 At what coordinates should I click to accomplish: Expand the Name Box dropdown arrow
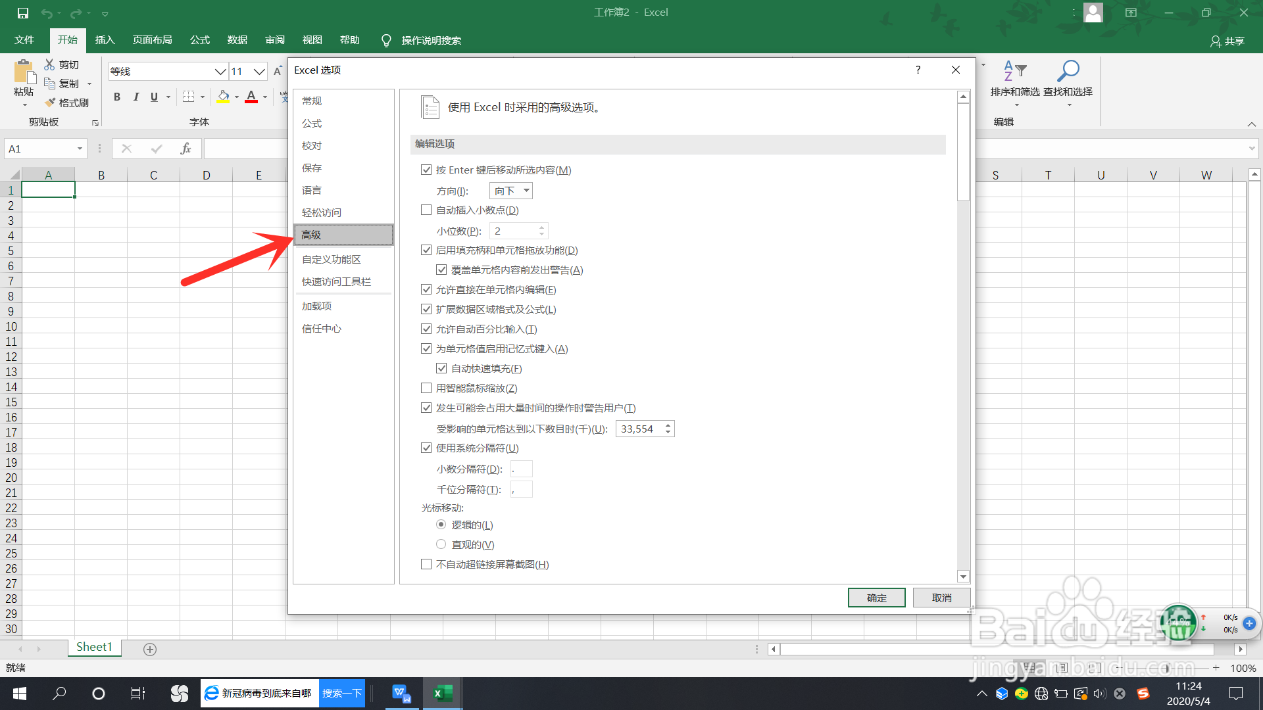click(x=80, y=149)
